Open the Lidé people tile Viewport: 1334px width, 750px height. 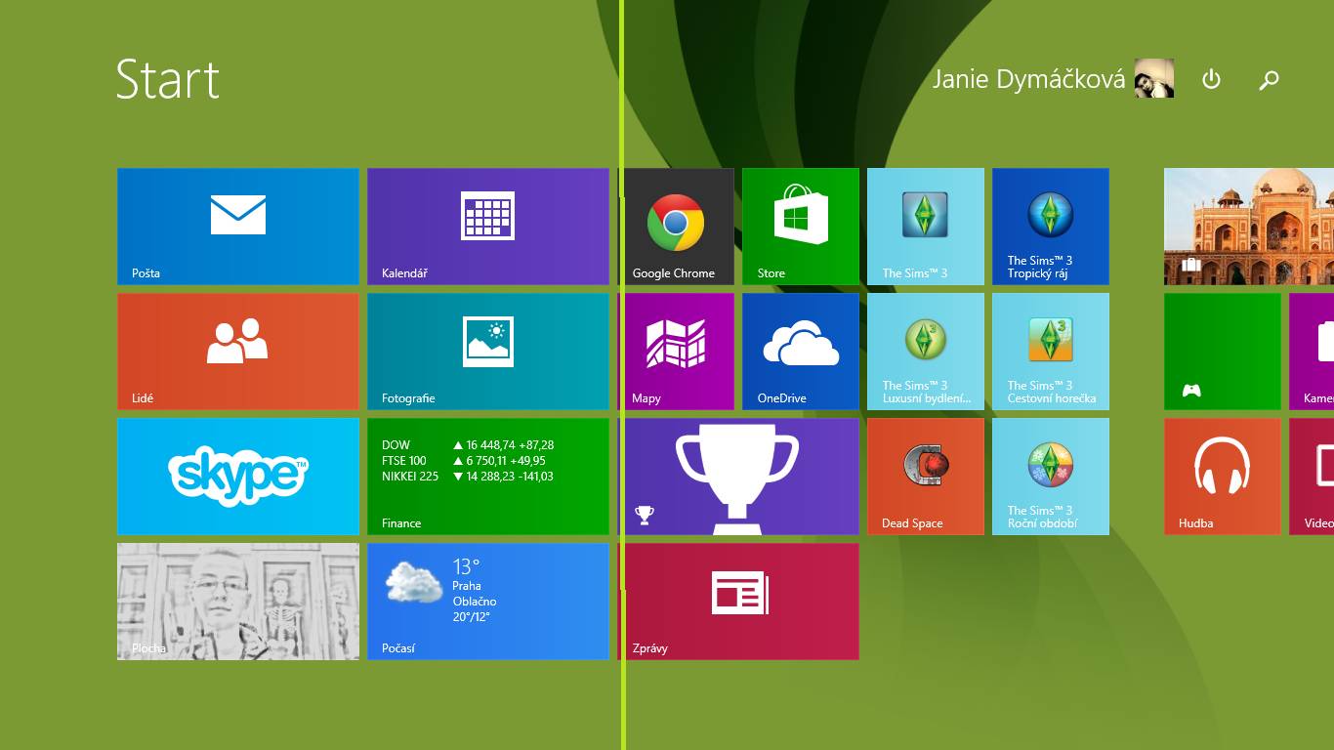tap(238, 352)
